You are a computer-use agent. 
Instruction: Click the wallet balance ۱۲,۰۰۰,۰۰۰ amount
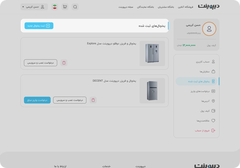(x=189, y=45)
